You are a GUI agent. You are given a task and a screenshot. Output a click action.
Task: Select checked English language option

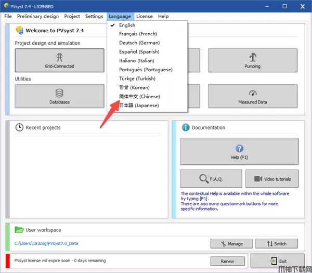[127, 25]
